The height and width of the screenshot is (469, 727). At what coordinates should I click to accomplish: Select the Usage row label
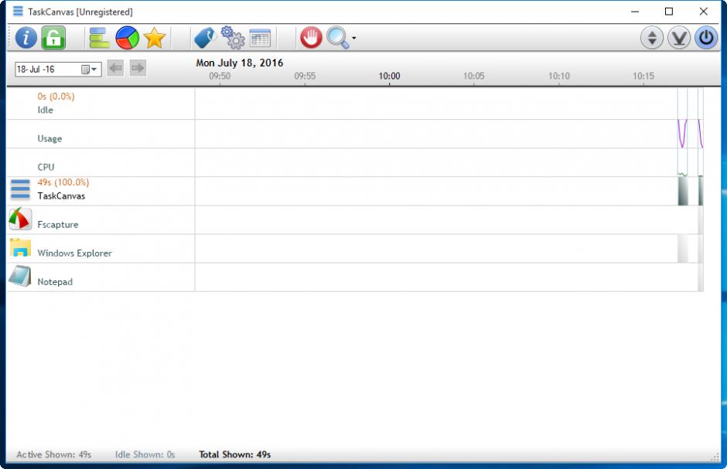tap(49, 139)
